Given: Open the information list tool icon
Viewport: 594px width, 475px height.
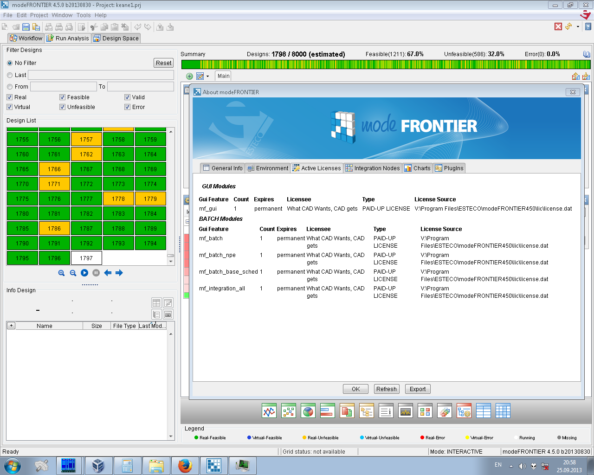Looking at the screenshot, I should click(x=386, y=411).
